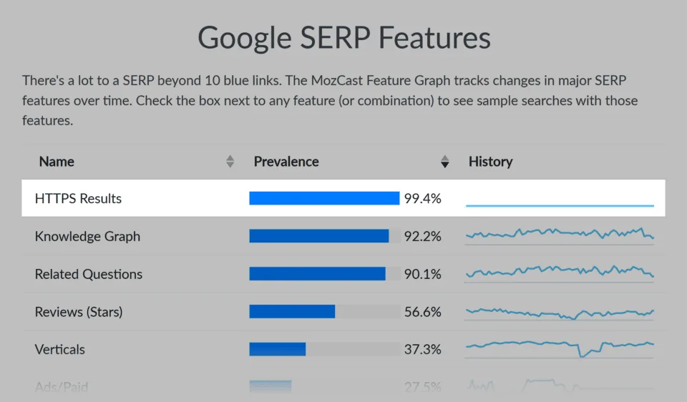
Task: Open the Reviews (Stars) history sparkline
Action: 560,312
